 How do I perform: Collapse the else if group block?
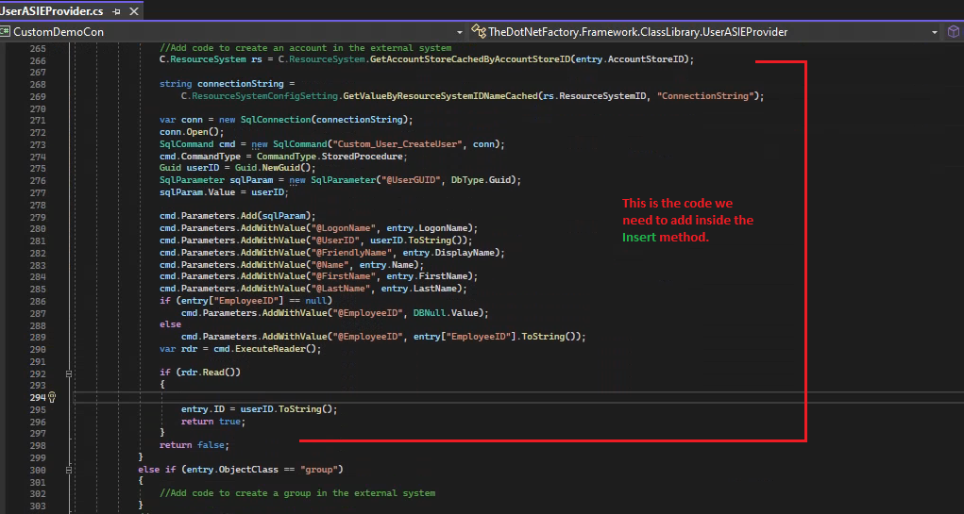[69, 470]
